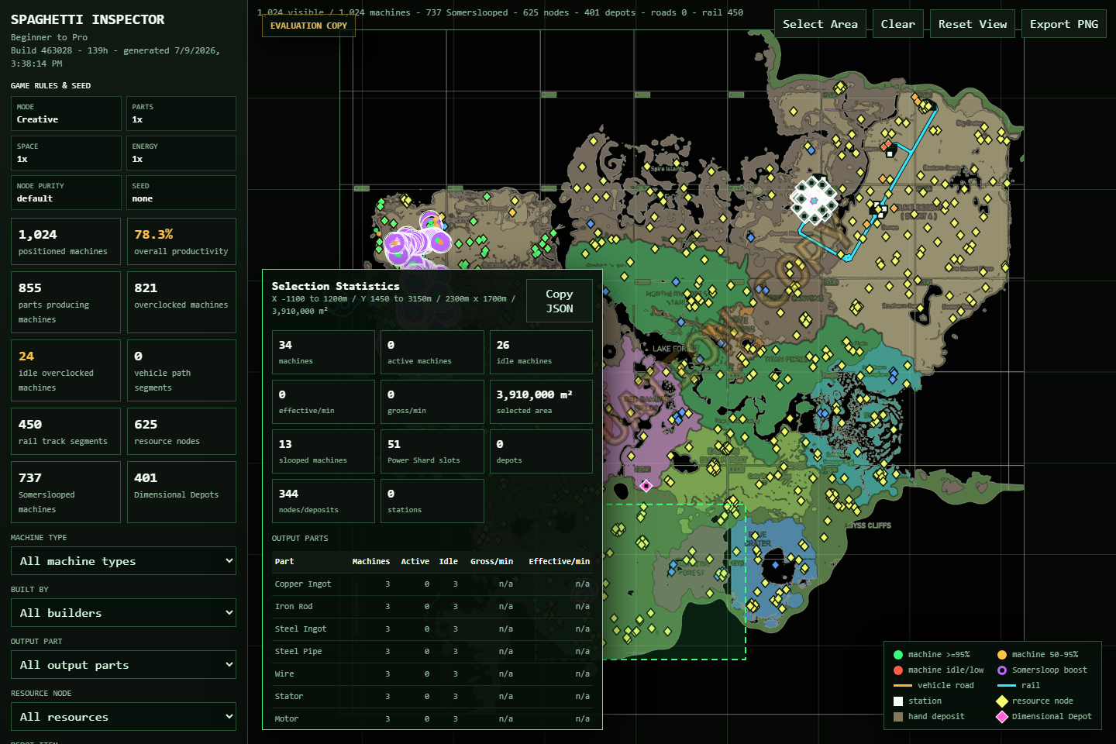Viewport: 1116px width, 744px height.
Task: Click the EVALUATION COPY badge
Action: coord(308,26)
